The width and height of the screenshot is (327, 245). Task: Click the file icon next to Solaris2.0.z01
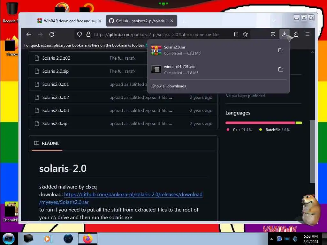[x=37, y=84]
